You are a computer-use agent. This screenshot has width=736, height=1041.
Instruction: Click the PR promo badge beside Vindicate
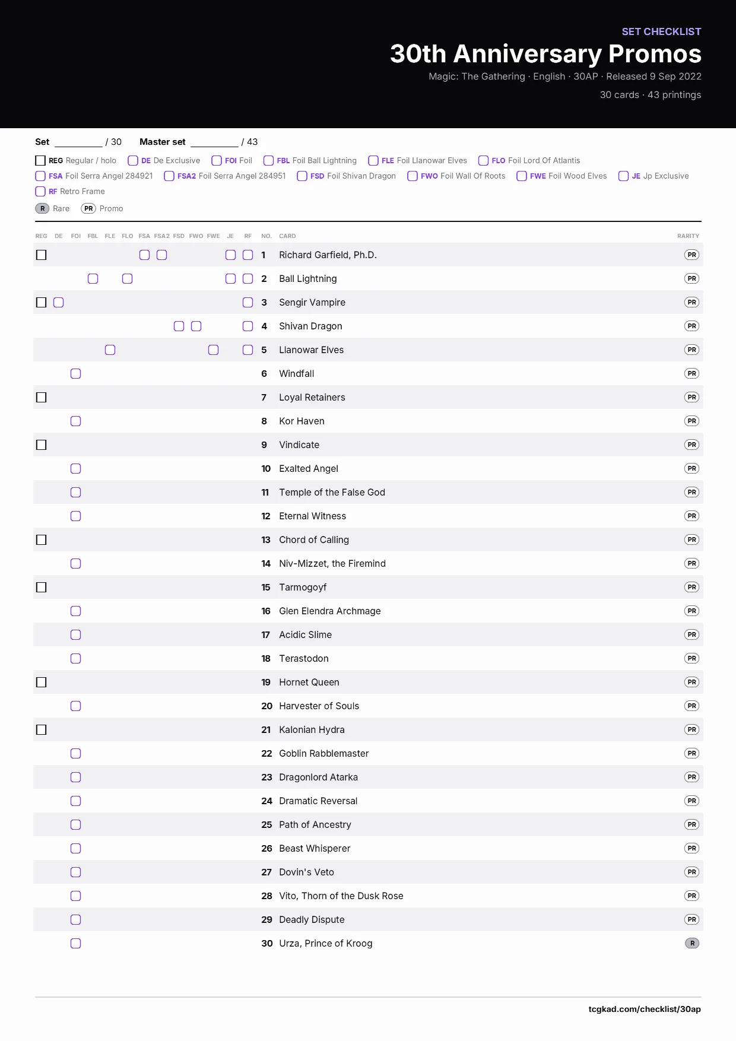691,445
